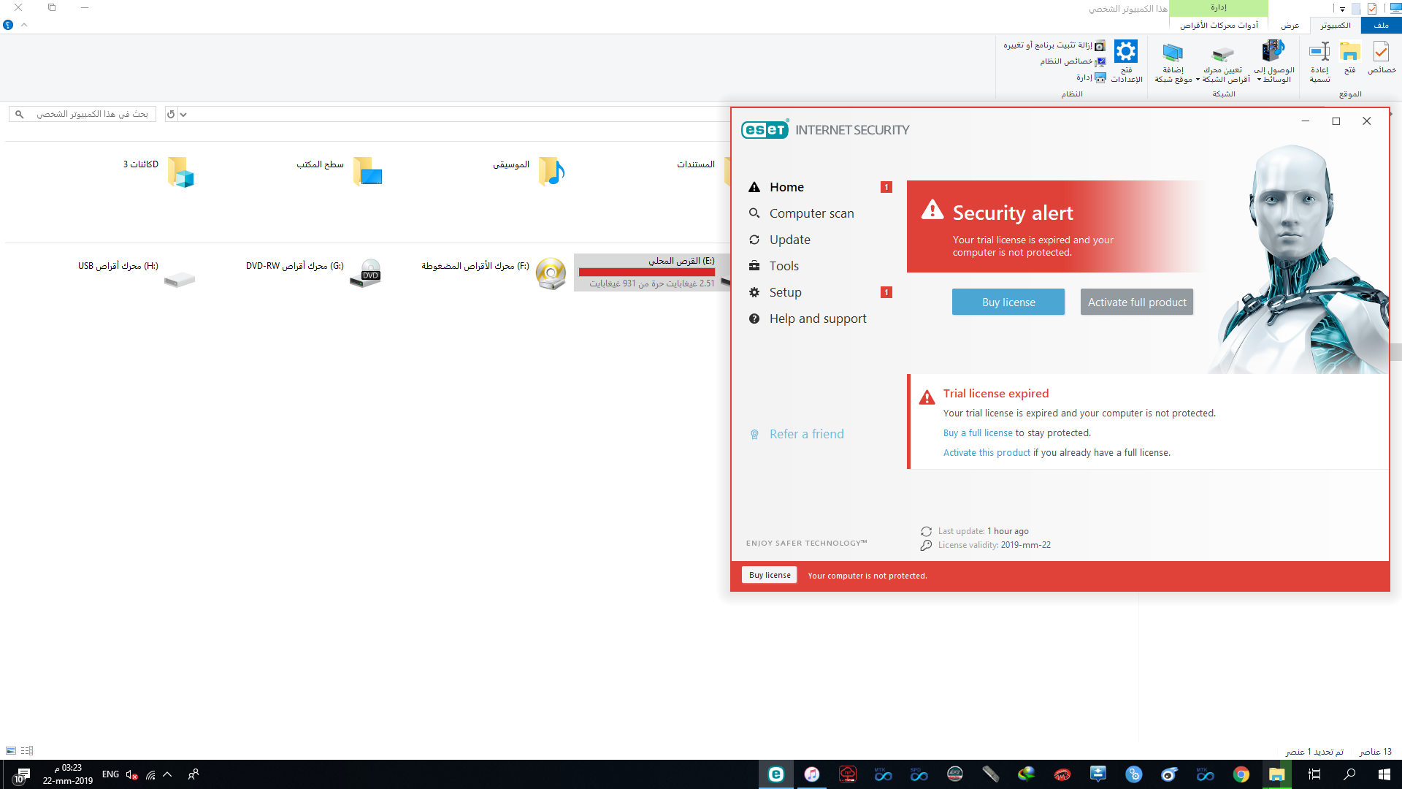Click Open Settings gear (فتح الإعدادات)
1402x789 pixels.
pyautogui.click(x=1126, y=61)
